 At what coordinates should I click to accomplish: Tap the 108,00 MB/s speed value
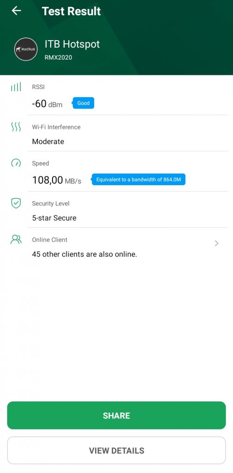(x=57, y=181)
